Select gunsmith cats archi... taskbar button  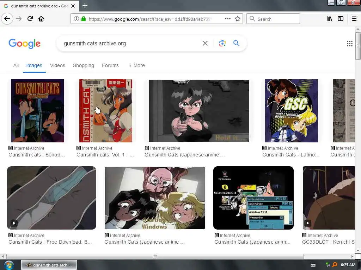49,265
